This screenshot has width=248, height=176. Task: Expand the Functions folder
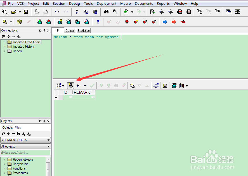[4, 168]
